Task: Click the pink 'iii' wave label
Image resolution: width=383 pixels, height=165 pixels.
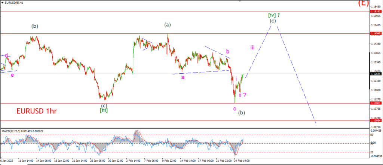Action: [x=252, y=48]
